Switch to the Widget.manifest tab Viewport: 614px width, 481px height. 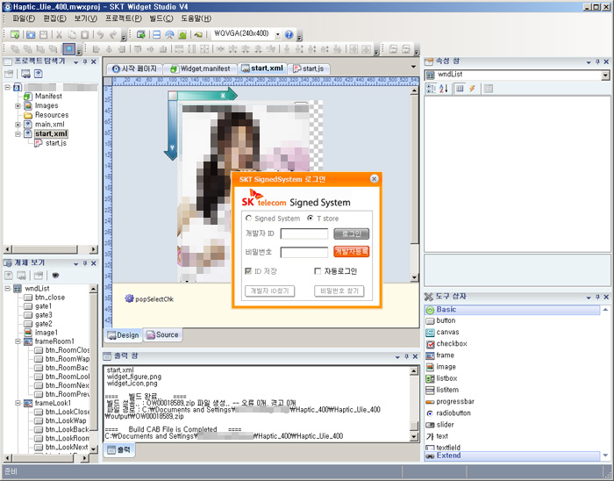[200, 68]
